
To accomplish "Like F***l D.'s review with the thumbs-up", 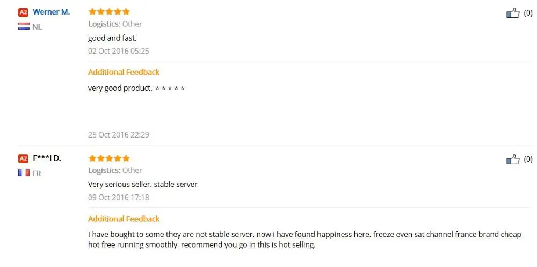I will (x=513, y=160).
